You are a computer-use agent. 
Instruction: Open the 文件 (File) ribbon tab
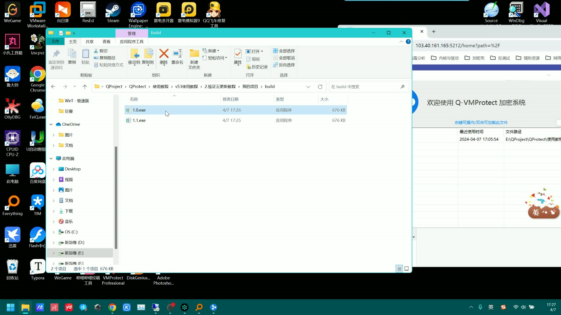click(55, 41)
